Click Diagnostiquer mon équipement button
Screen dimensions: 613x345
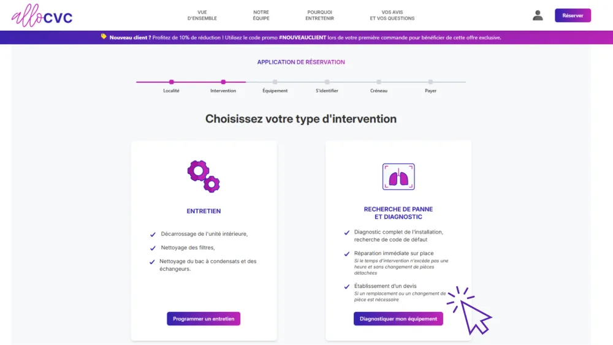tap(398, 319)
